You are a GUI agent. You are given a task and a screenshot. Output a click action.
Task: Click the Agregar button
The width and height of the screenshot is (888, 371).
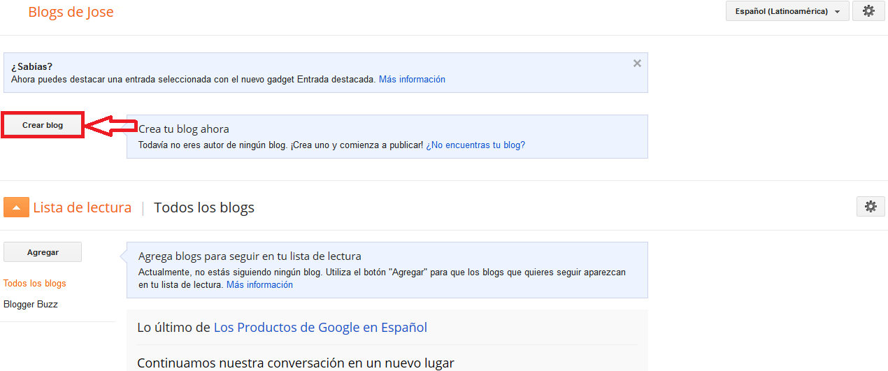coord(43,252)
